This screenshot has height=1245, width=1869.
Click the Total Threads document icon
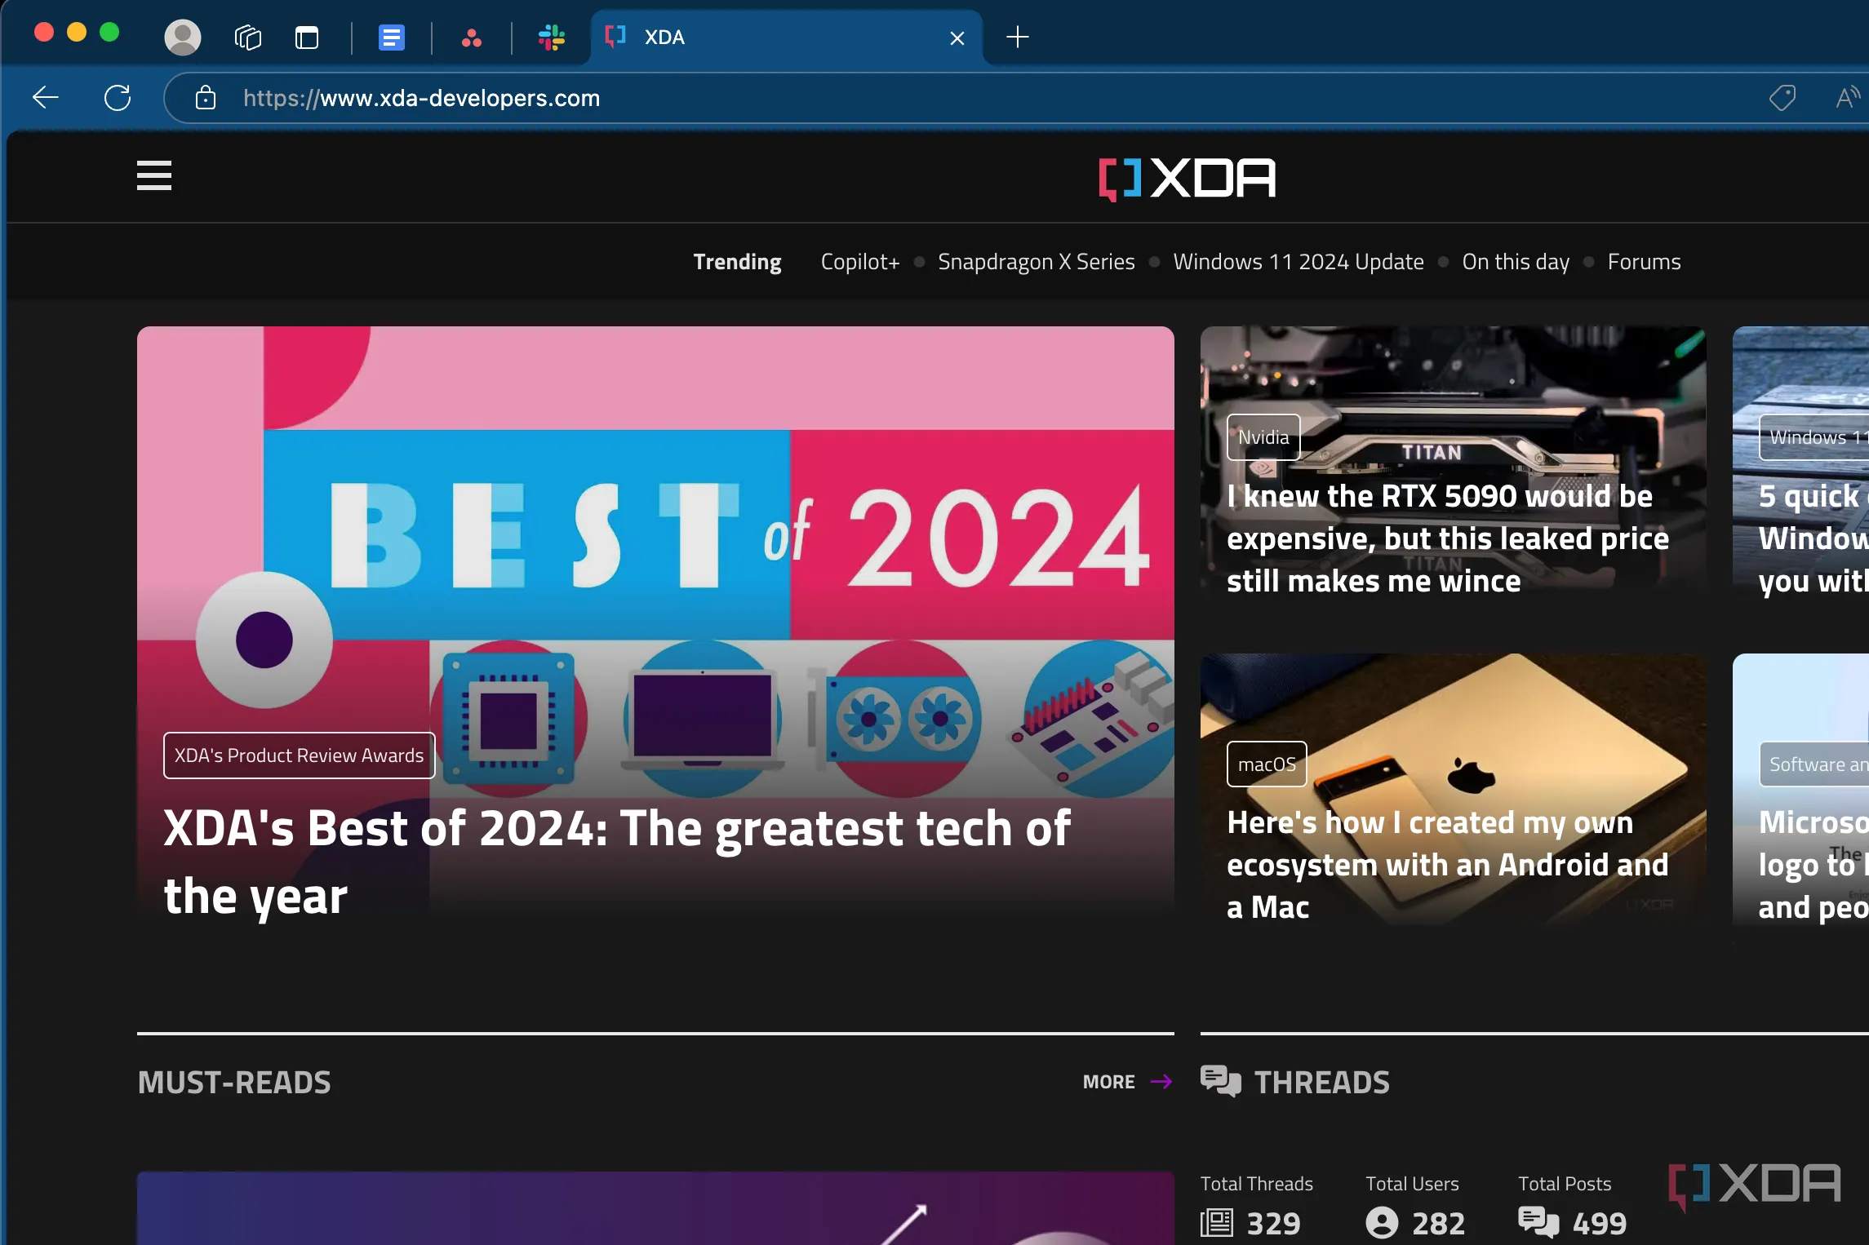pos(1217,1223)
